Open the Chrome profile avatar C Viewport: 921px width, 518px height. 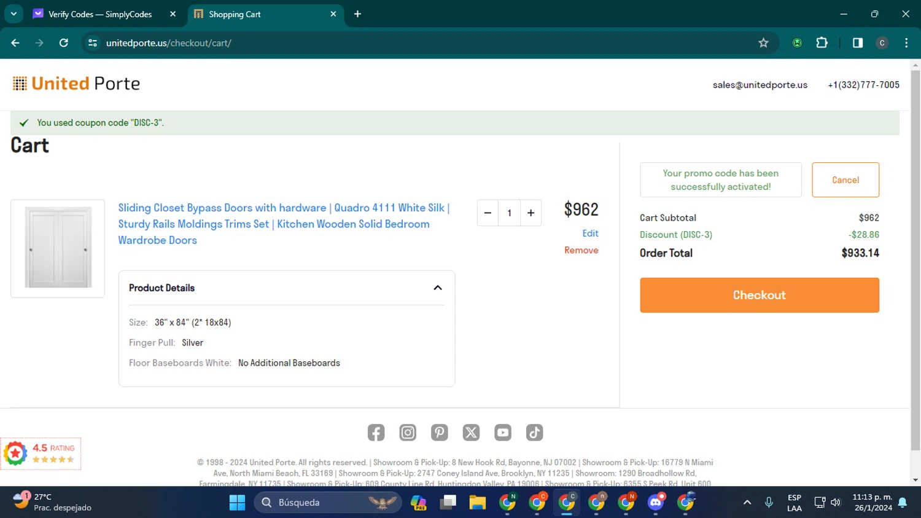pyautogui.click(x=882, y=43)
